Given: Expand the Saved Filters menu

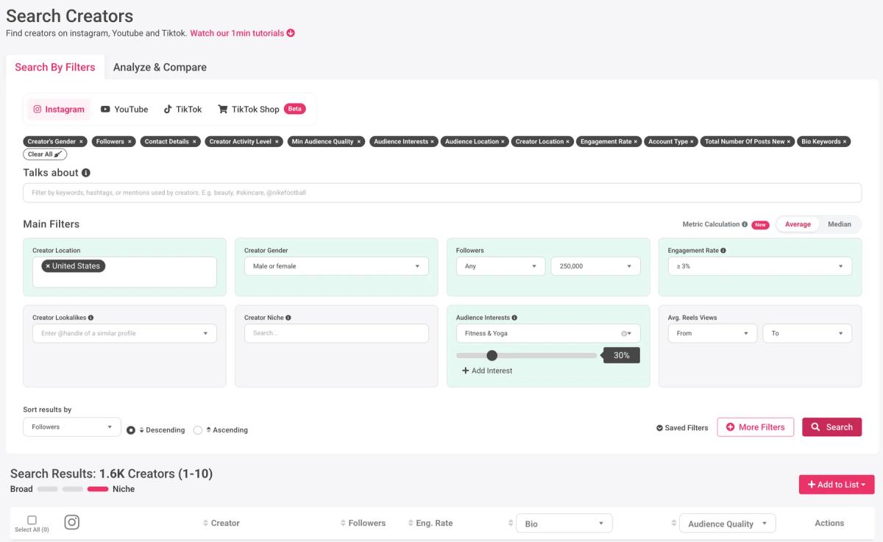Looking at the screenshot, I should point(682,428).
